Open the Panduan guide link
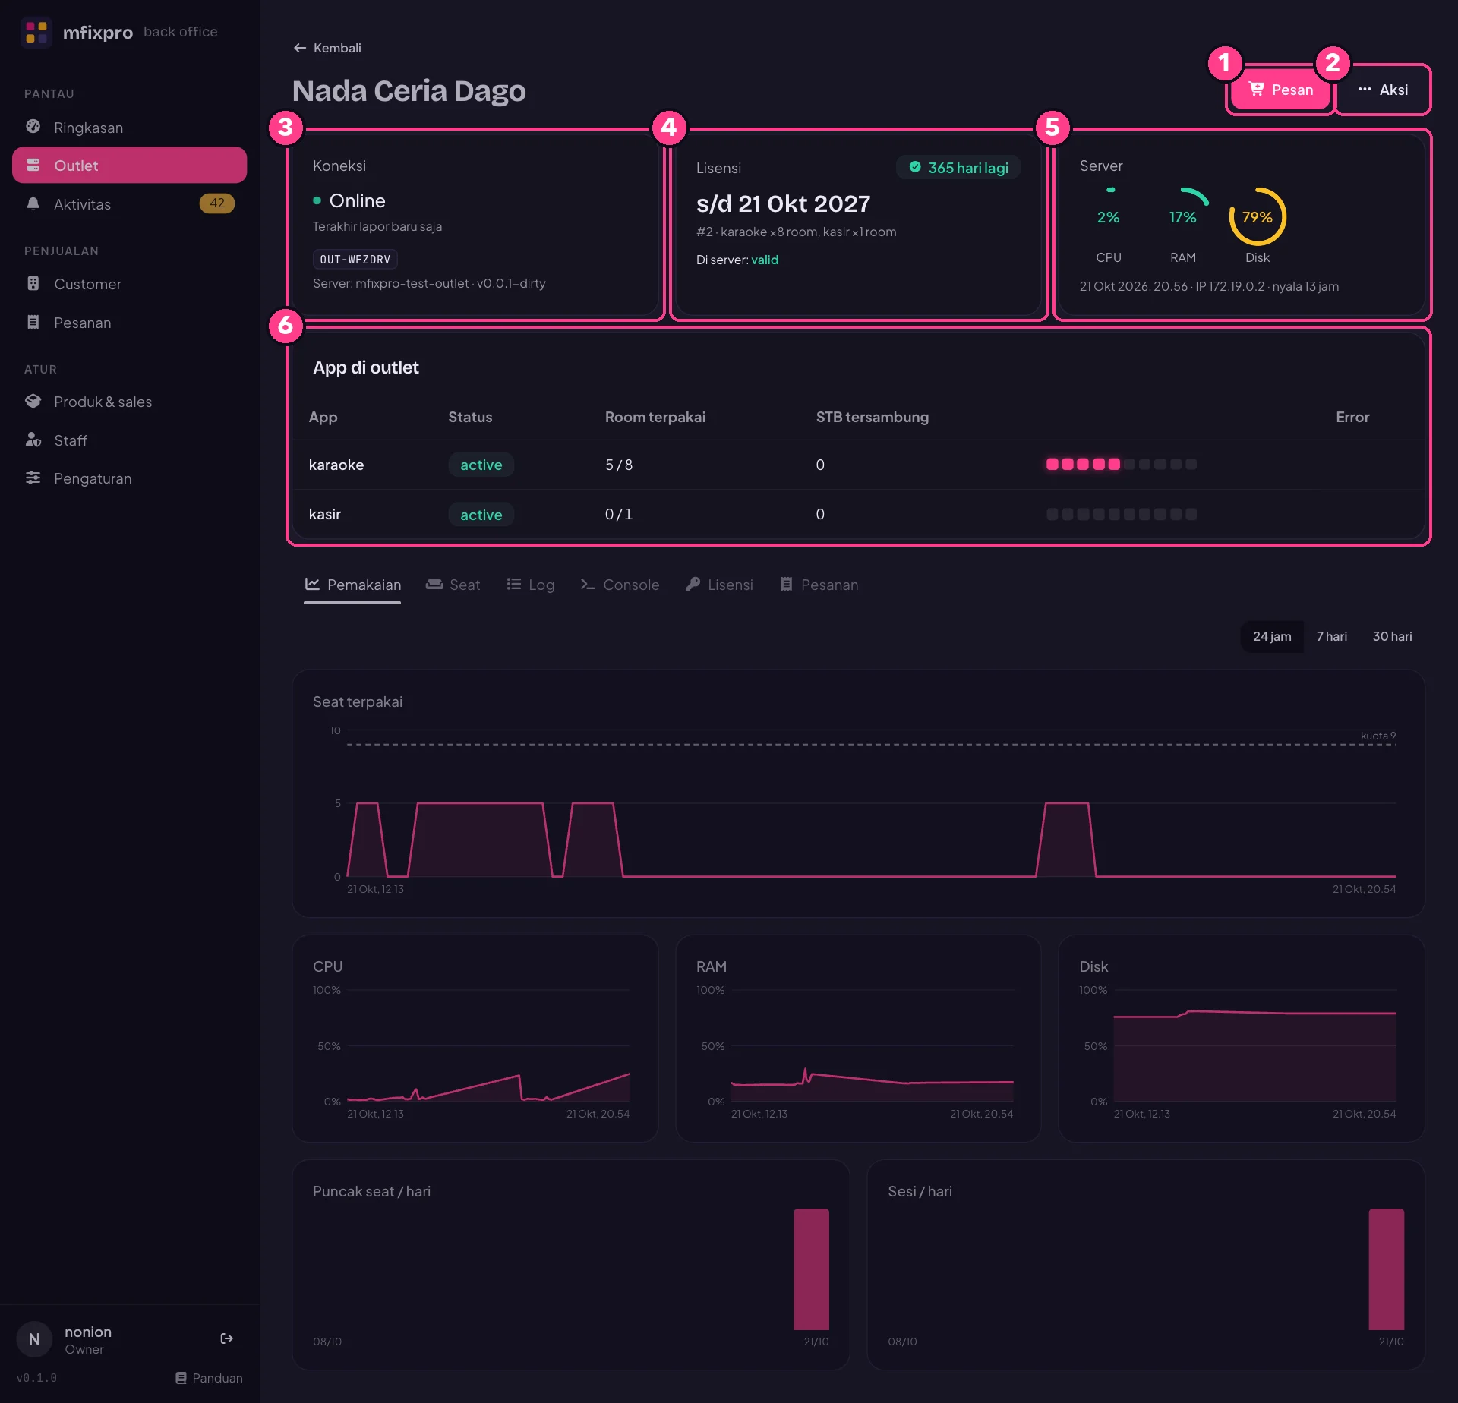 pos(209,1378)
